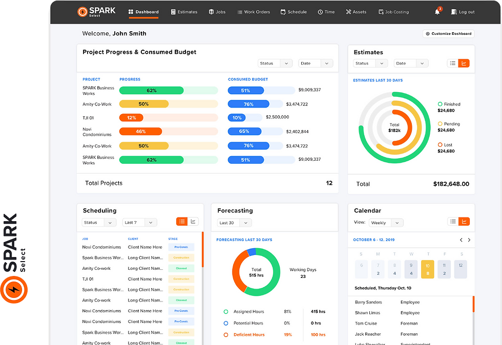502x345 pixels.
Task: Select the chart view icon in Estimates panel
Action: [x=464, y=63]
